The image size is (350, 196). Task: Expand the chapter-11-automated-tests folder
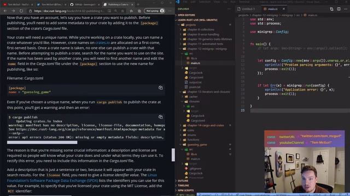point(205,44)
